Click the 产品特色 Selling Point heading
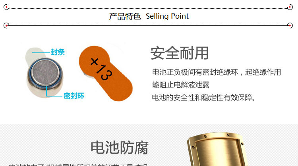Image resolution: width=298 pixels, height=166 pixels. 149,16
